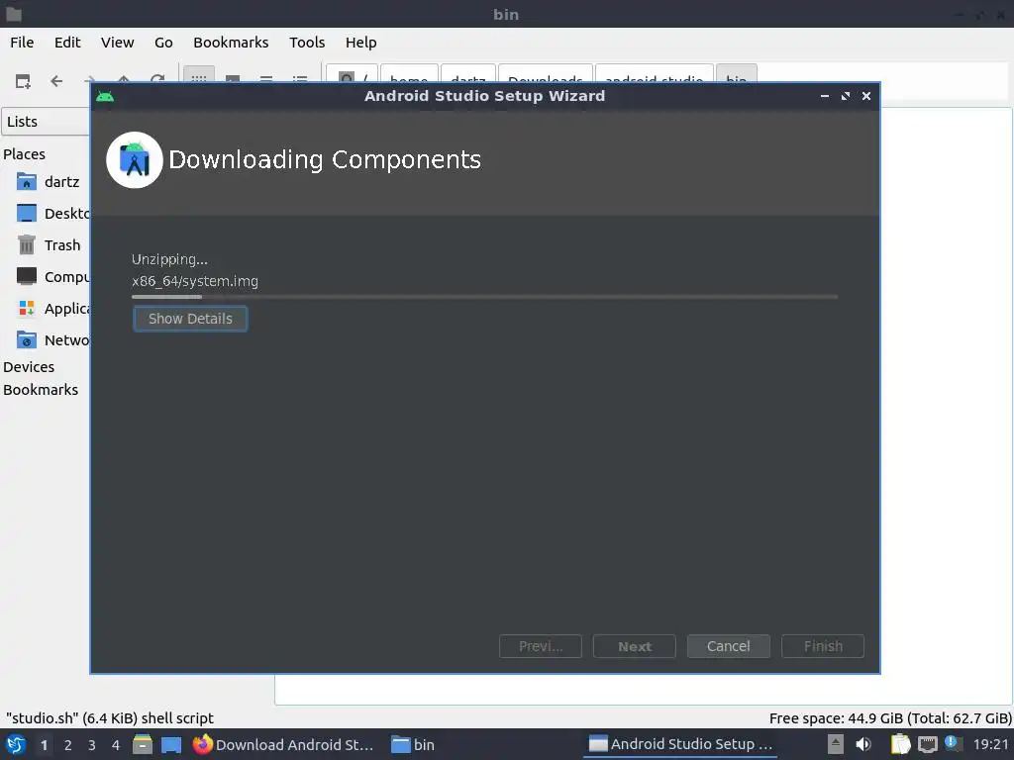Click the Bookmarks section header in sidebar

[x=40, y=390]
